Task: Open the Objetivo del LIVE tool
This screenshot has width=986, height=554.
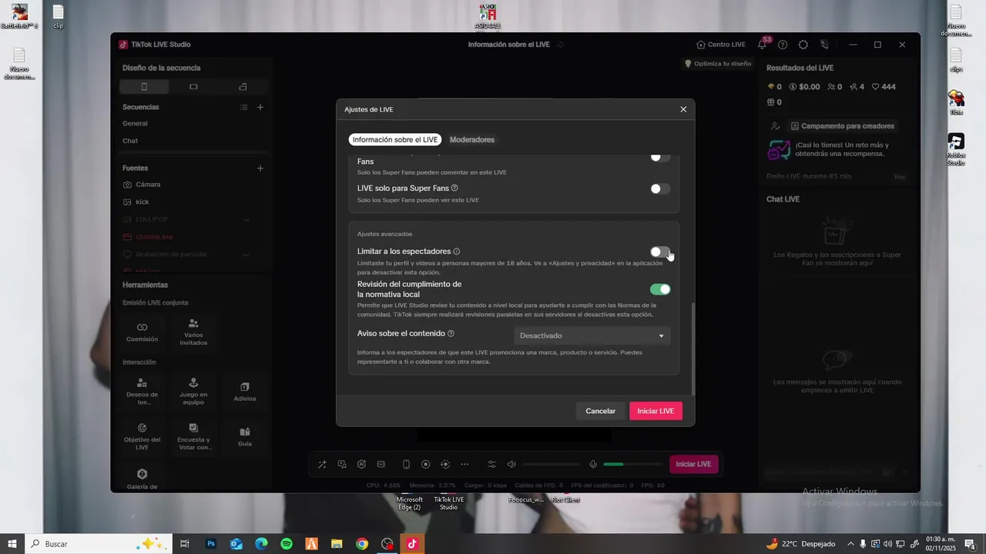Action: click(142, 436)
